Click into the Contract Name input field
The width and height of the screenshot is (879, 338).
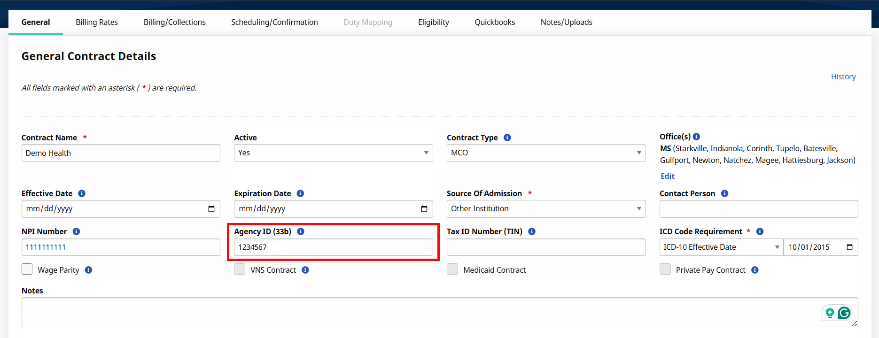[121, 153]
